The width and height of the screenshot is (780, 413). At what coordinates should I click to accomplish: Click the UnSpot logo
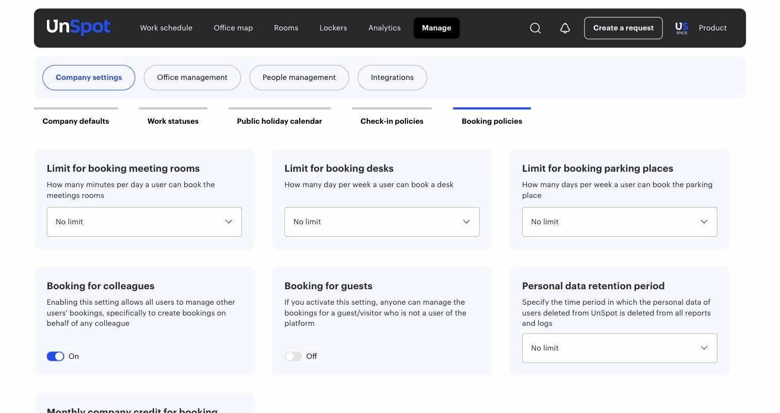pos(78,27)
